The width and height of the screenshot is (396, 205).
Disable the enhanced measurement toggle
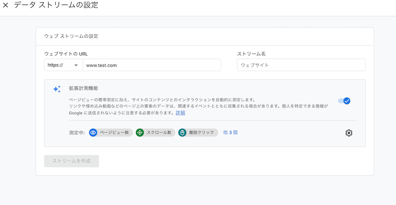point(344,101)
